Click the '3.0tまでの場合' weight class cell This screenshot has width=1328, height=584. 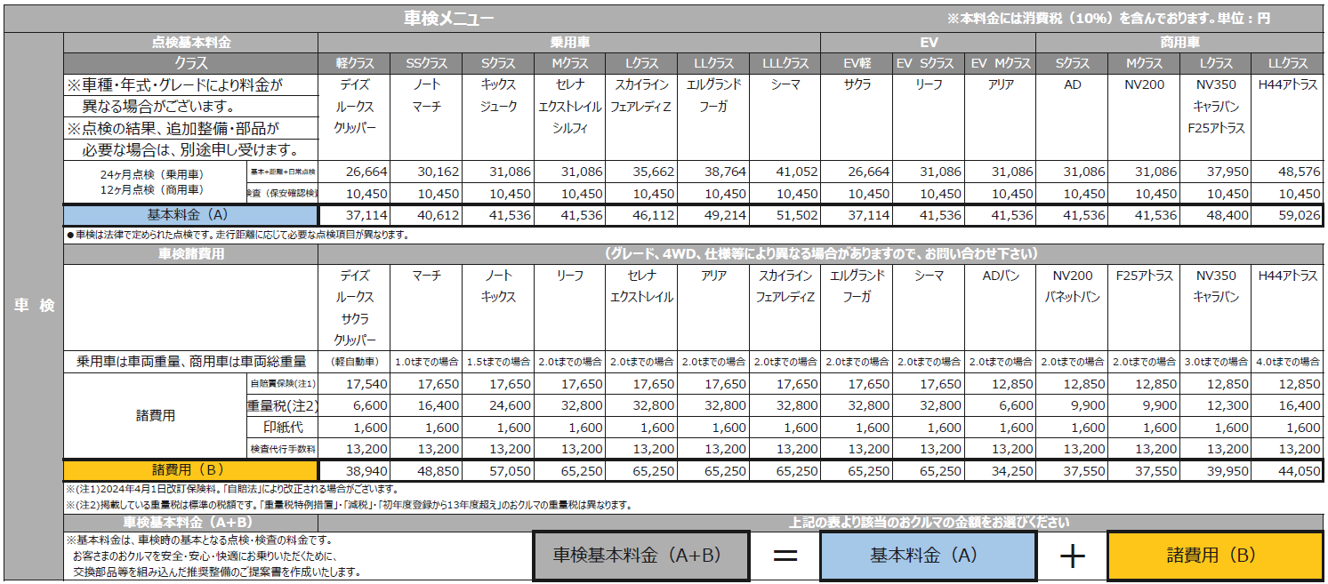point(1216,362)
